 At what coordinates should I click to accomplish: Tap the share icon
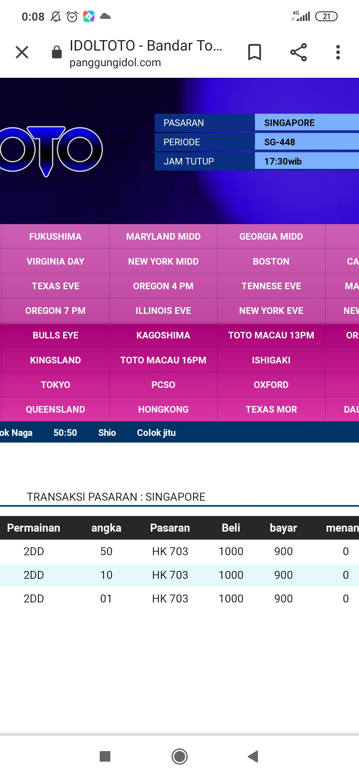click(298, 52)
